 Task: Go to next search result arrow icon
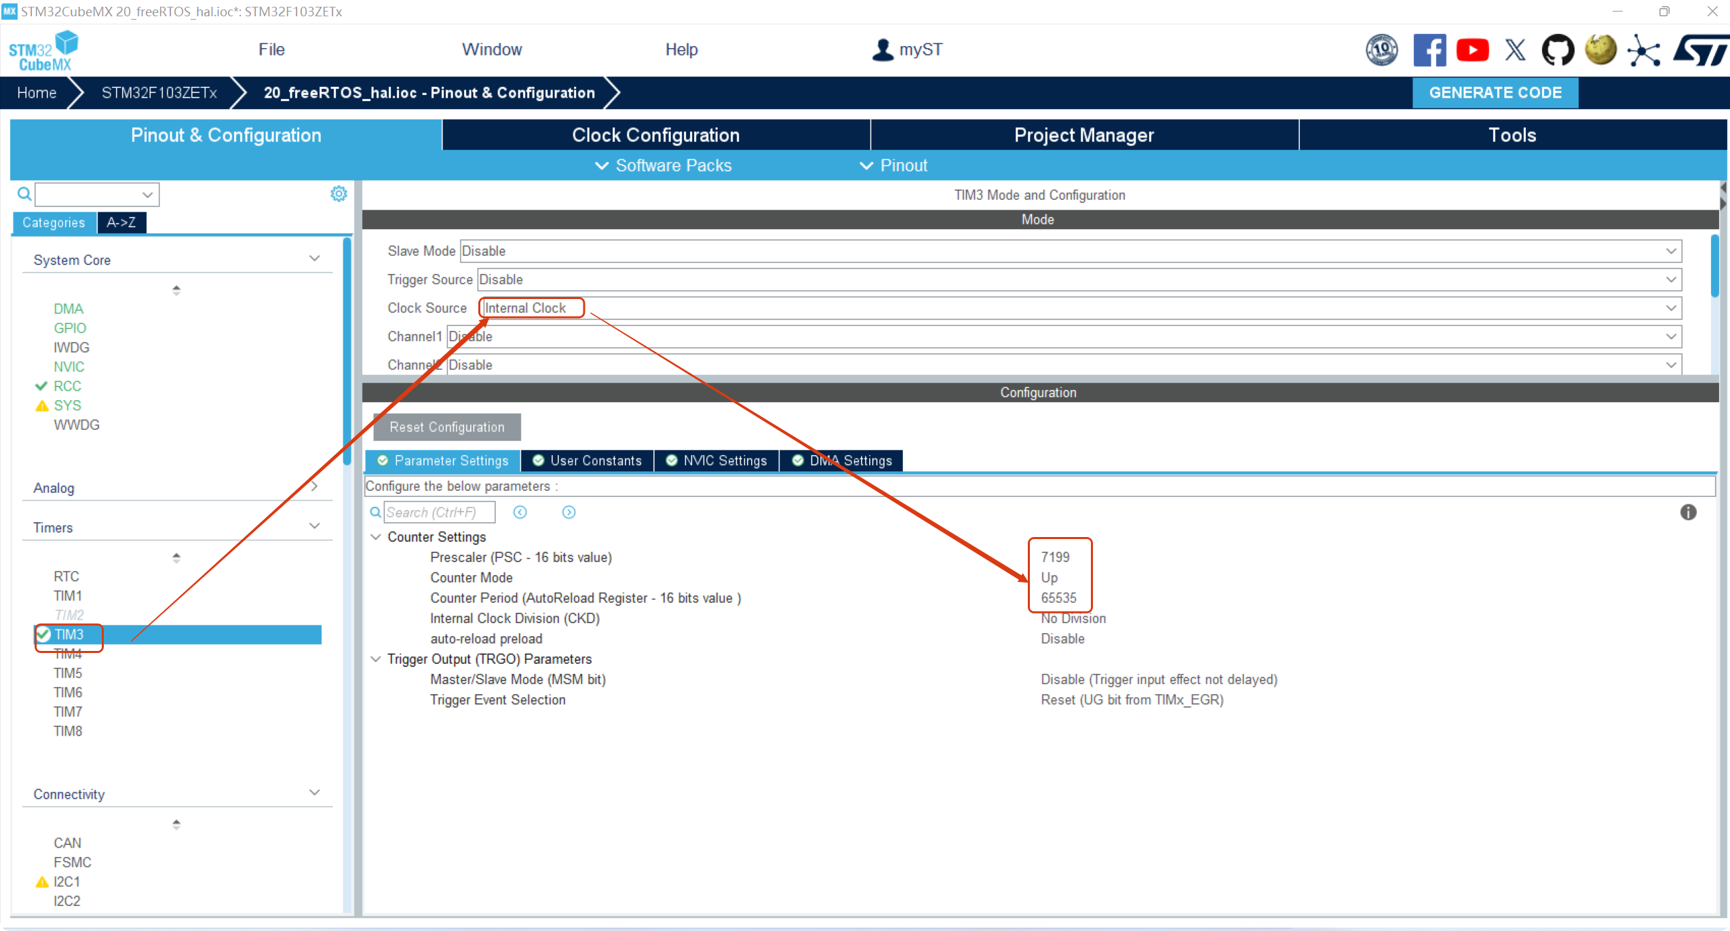pyautogui.click(x=569, y=513)
